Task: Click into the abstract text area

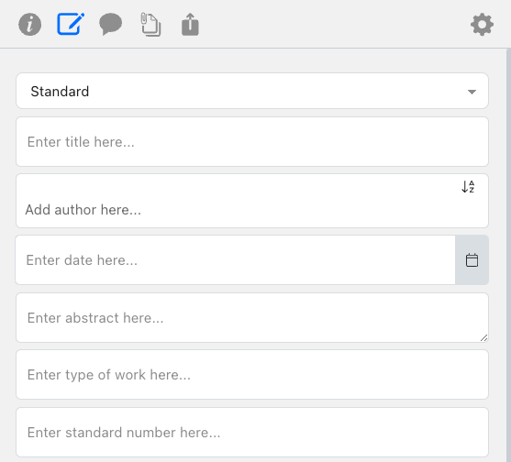Action: pos(252,318)
